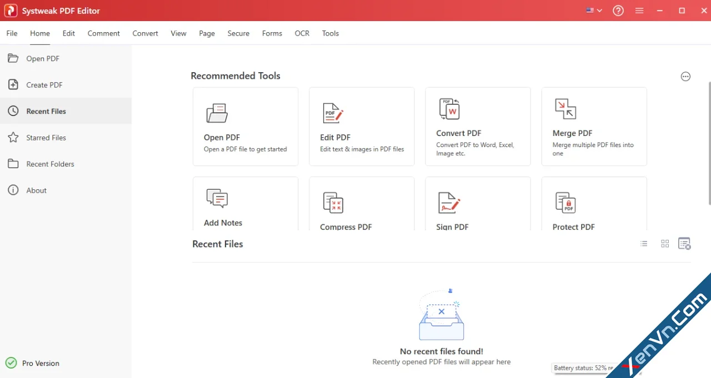Click the Open PDF card icon
Screen dimensions: 711x378
pos(217,113)
